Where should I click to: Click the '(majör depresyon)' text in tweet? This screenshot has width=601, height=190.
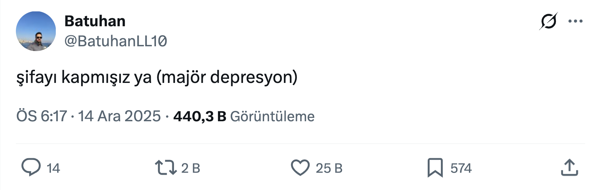[x=227, y=77]
